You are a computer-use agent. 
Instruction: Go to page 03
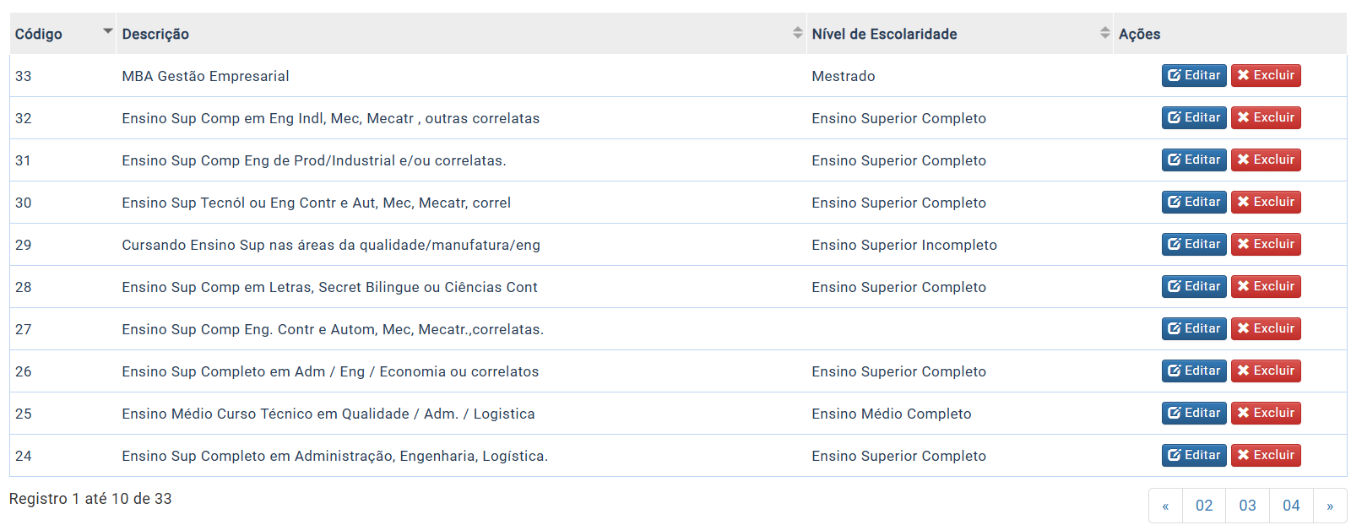coord(1247,506)
